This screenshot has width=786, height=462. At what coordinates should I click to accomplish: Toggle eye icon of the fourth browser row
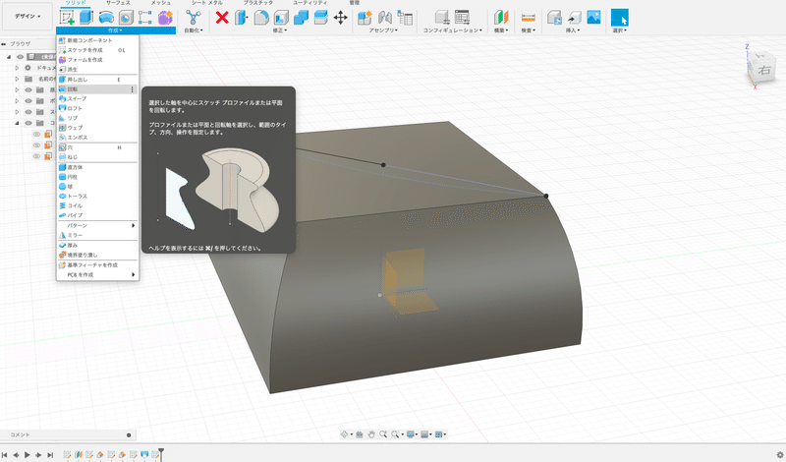point(28,101)
